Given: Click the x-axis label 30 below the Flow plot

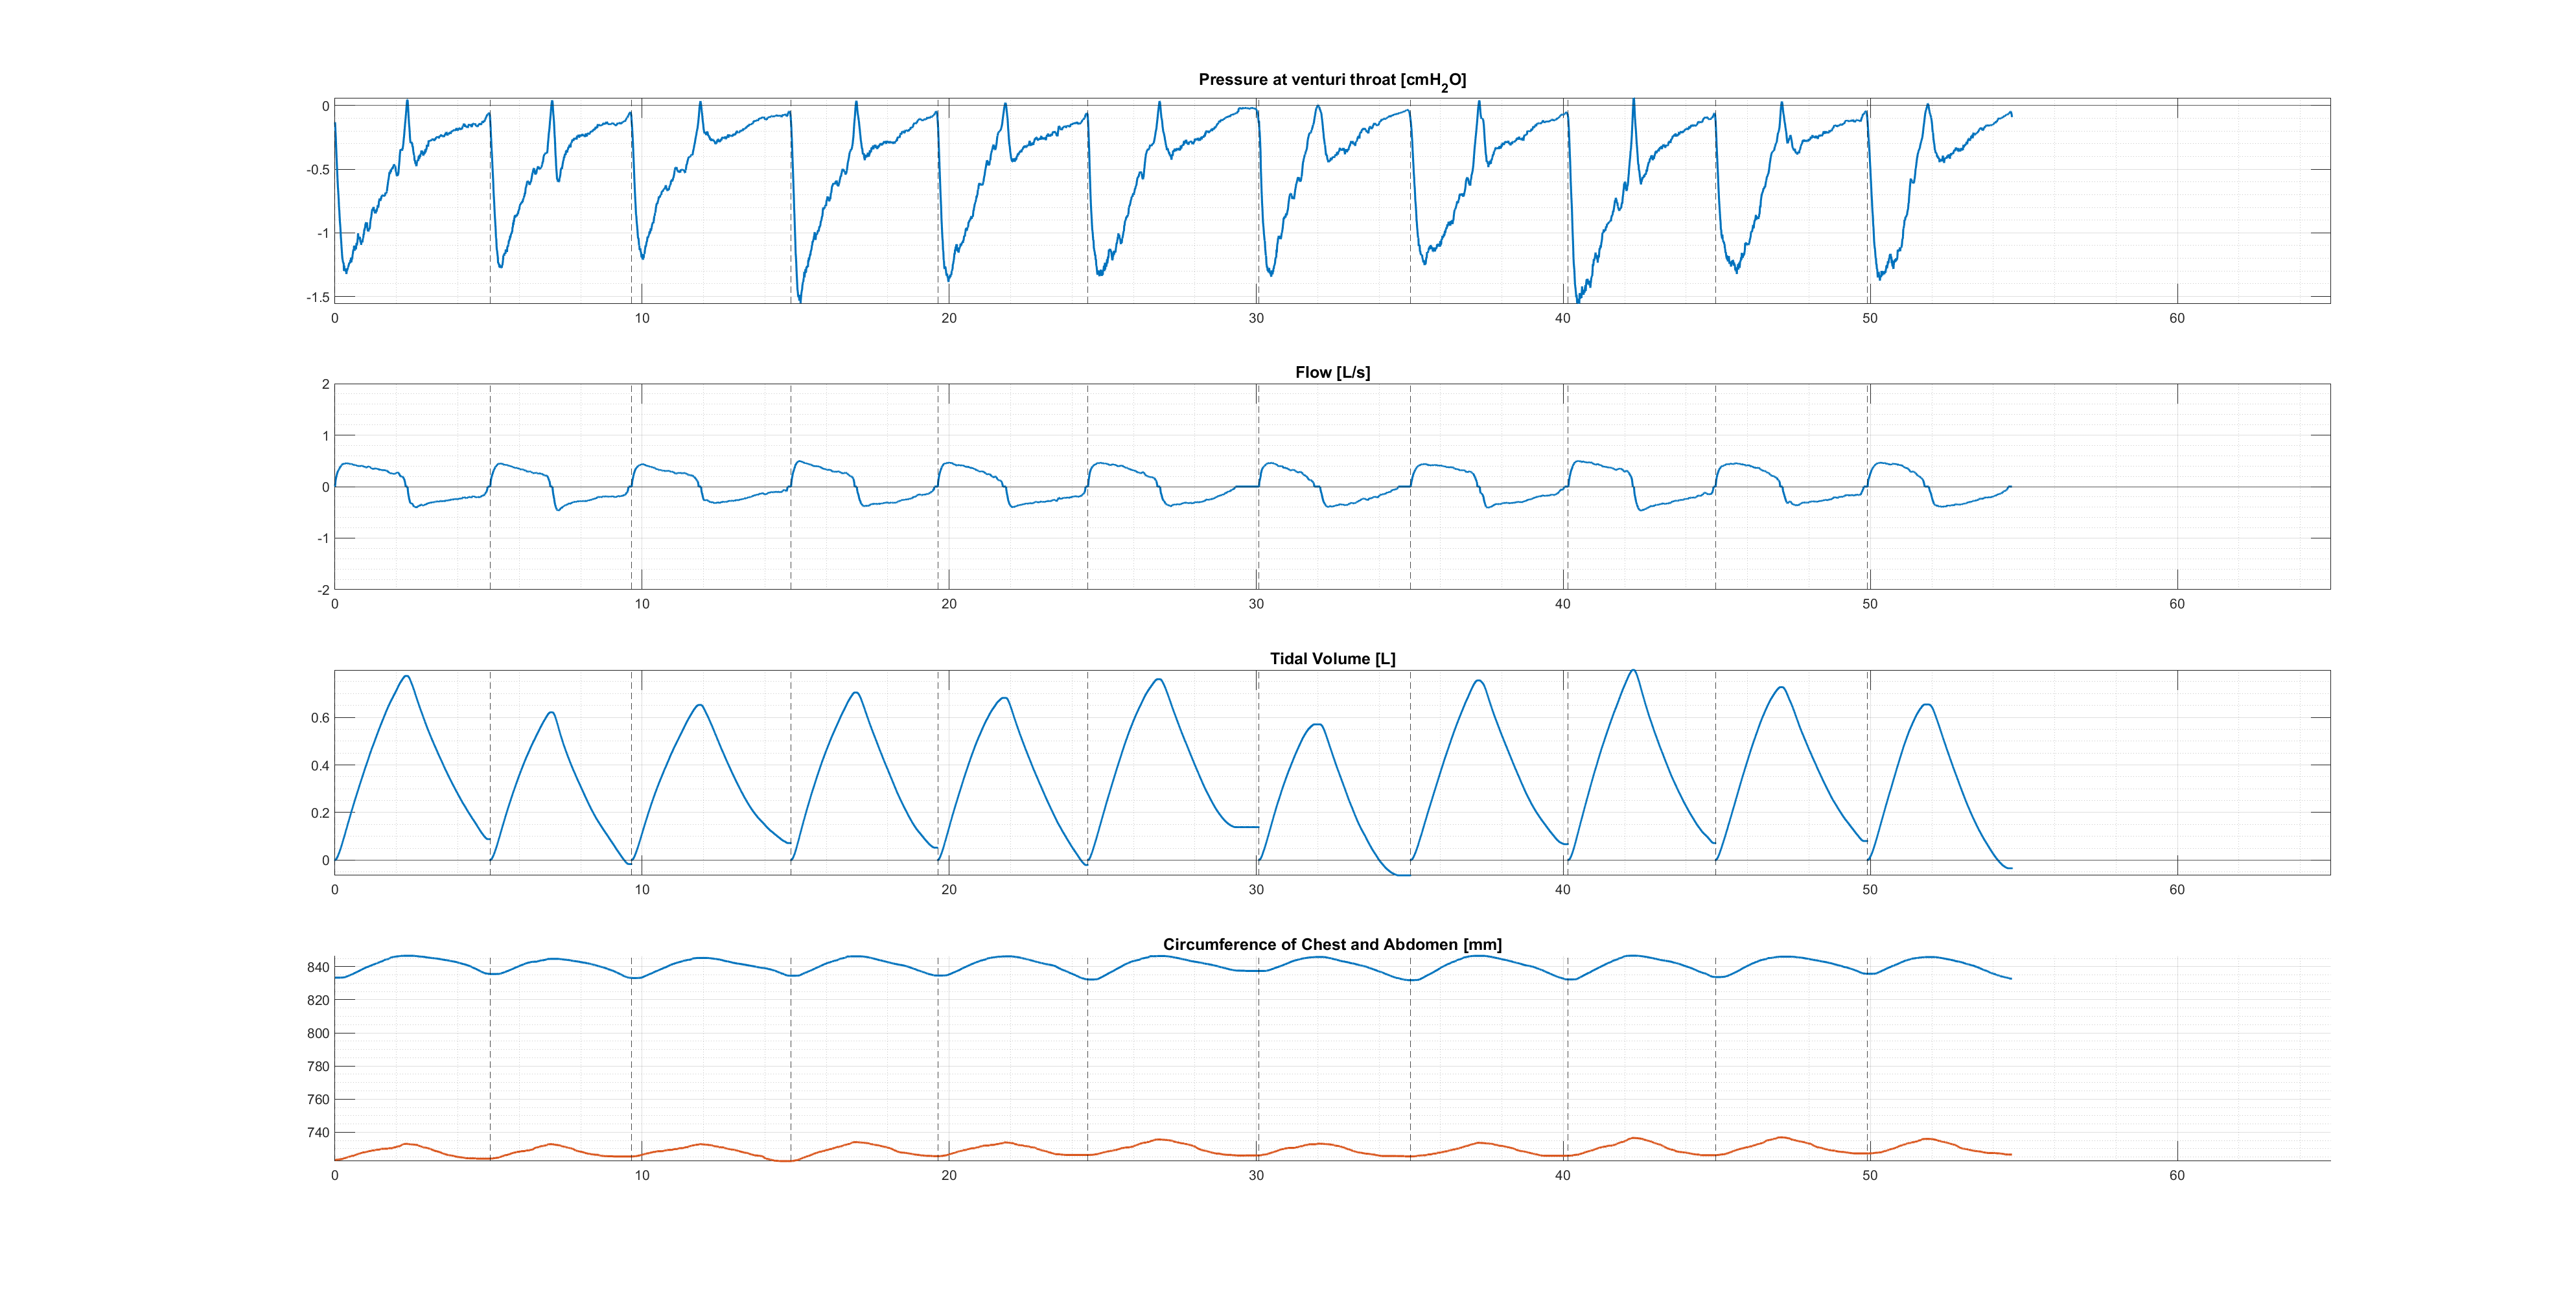Looking at the screenshot, I should pos(1256,604).
